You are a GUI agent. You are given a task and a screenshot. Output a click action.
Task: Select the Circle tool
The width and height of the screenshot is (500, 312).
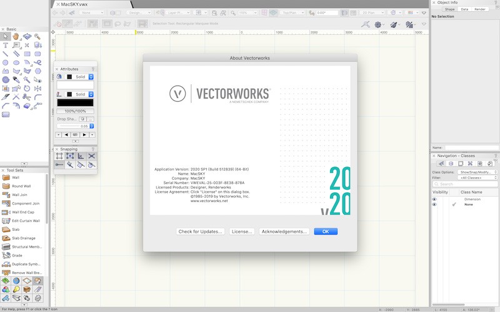pos(6,62)
